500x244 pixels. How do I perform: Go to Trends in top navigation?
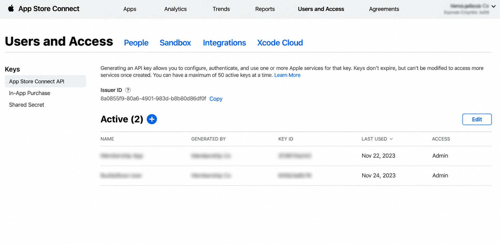tap(221, 9)
